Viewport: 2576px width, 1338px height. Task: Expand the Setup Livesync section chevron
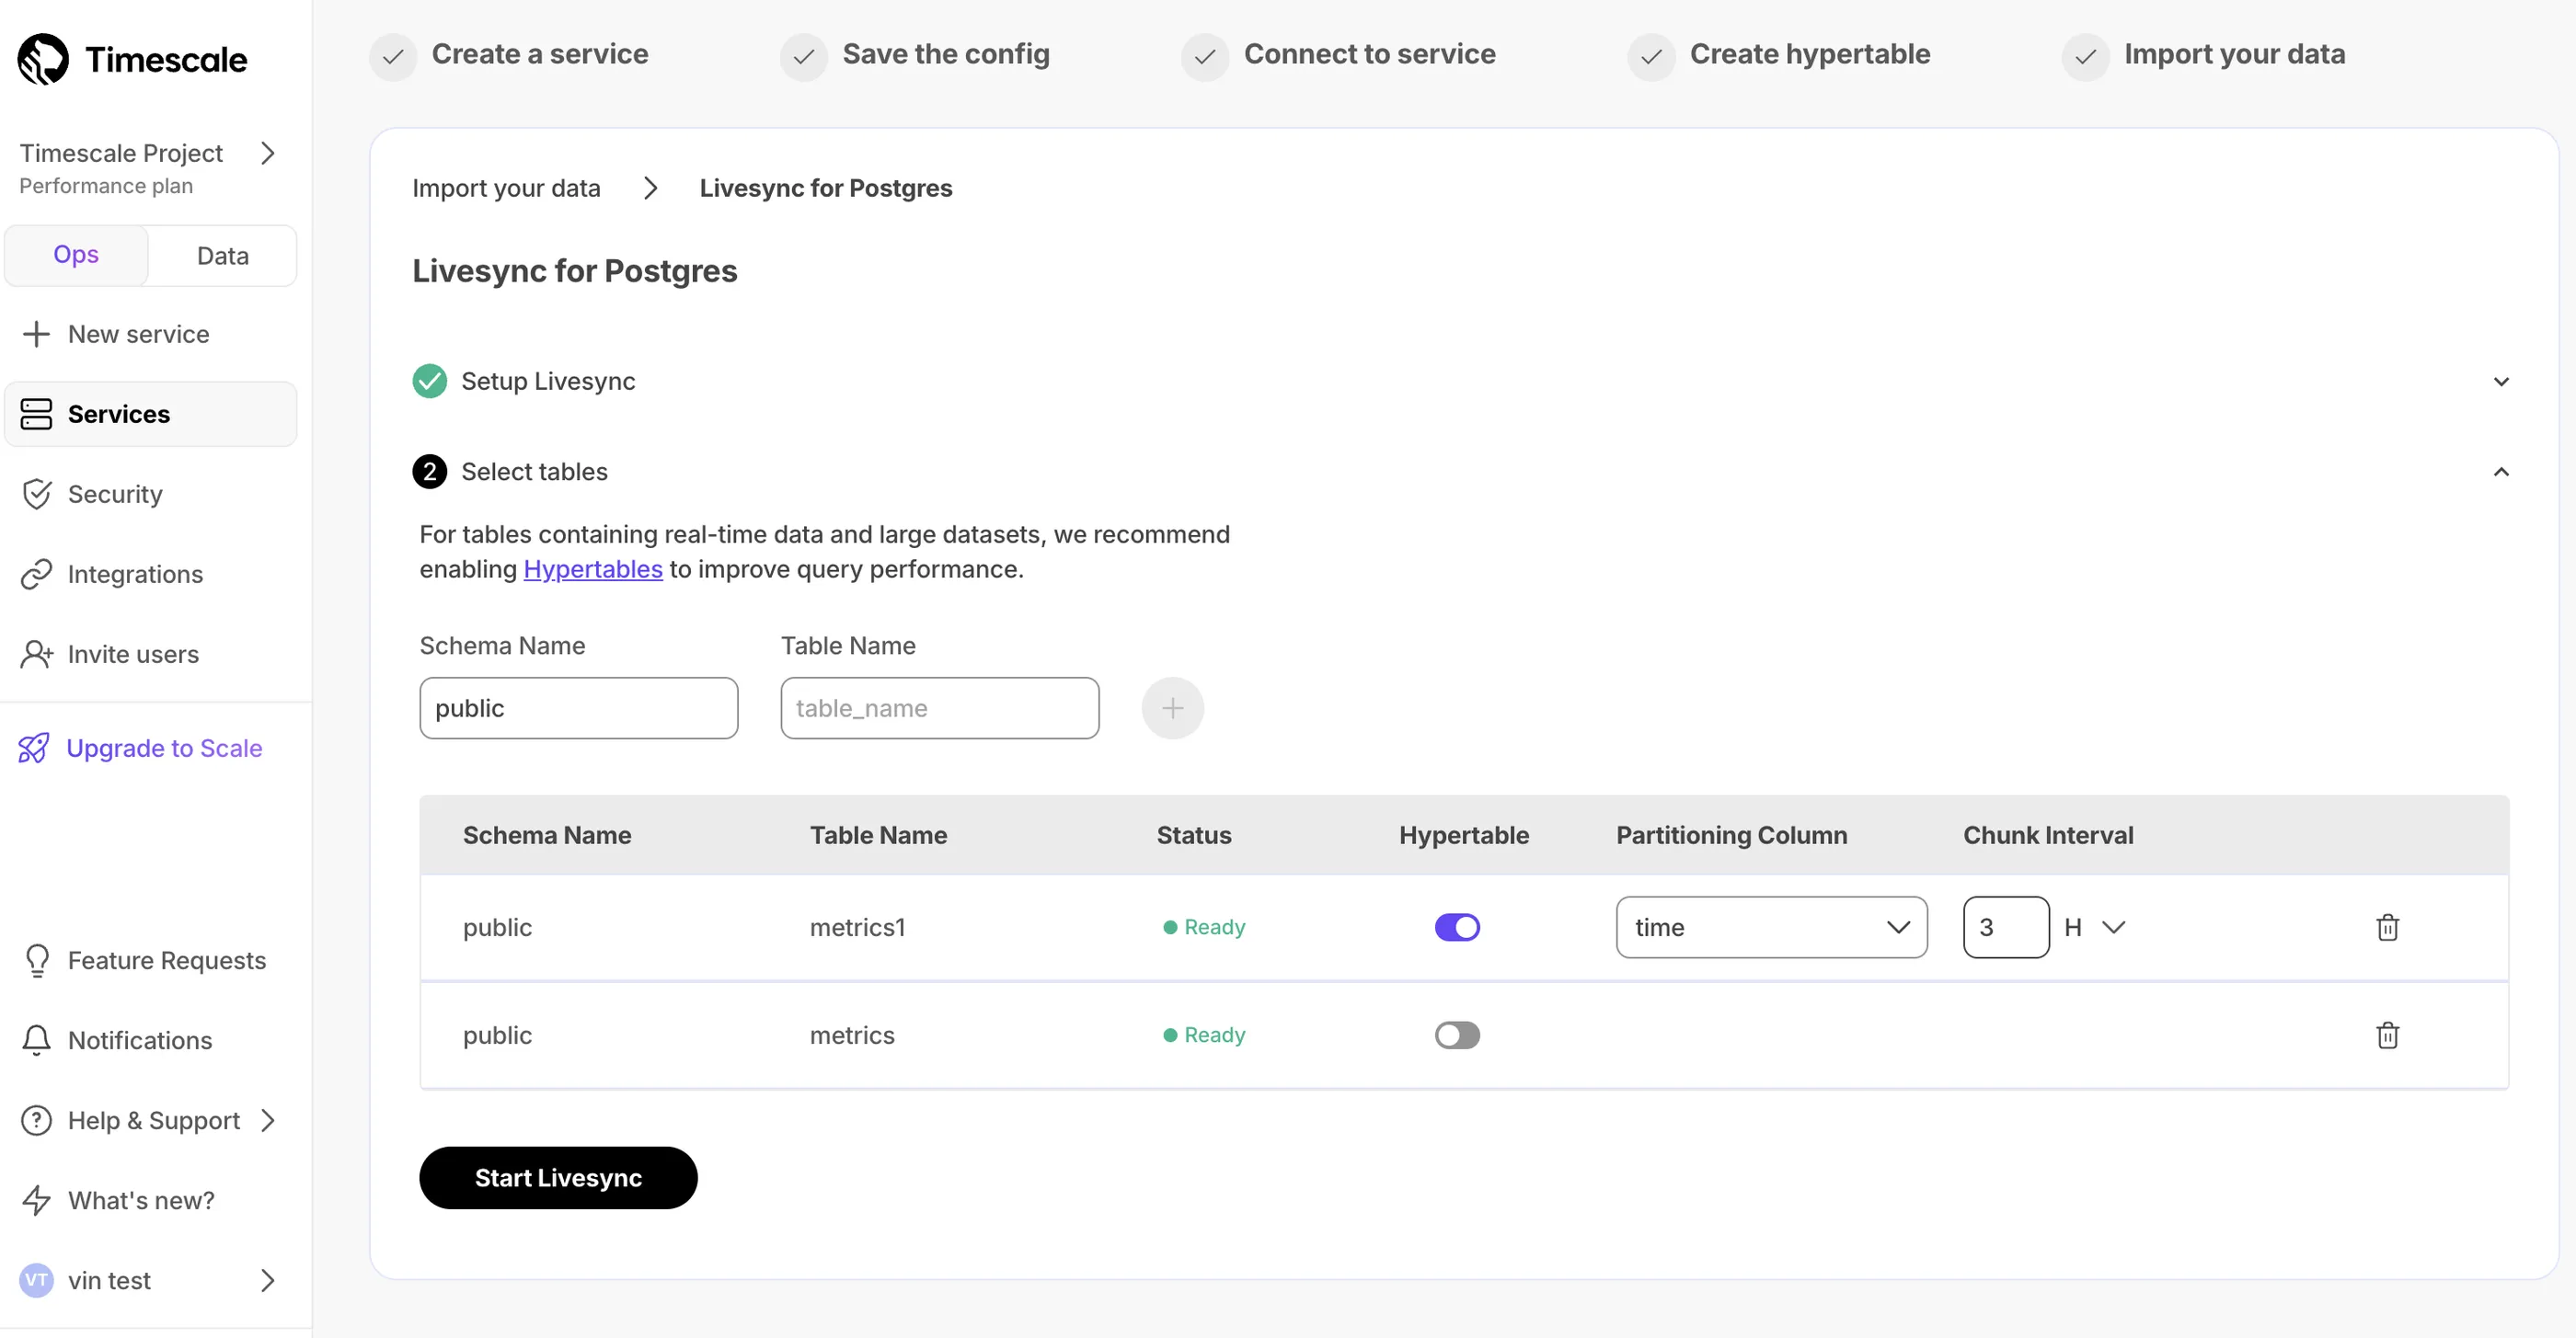click(2500, 381)
